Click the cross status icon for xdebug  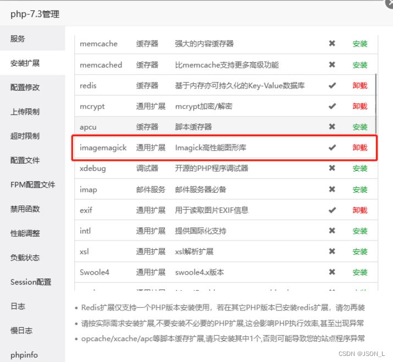[x=332, y=168]
